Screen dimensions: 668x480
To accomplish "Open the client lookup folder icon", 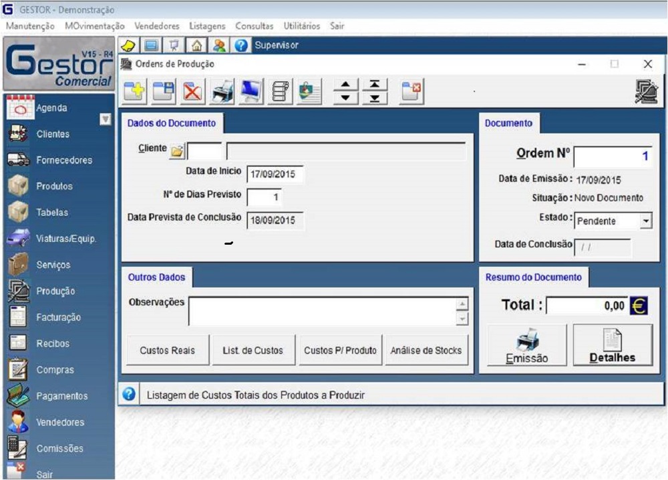I will pos(176,151).
